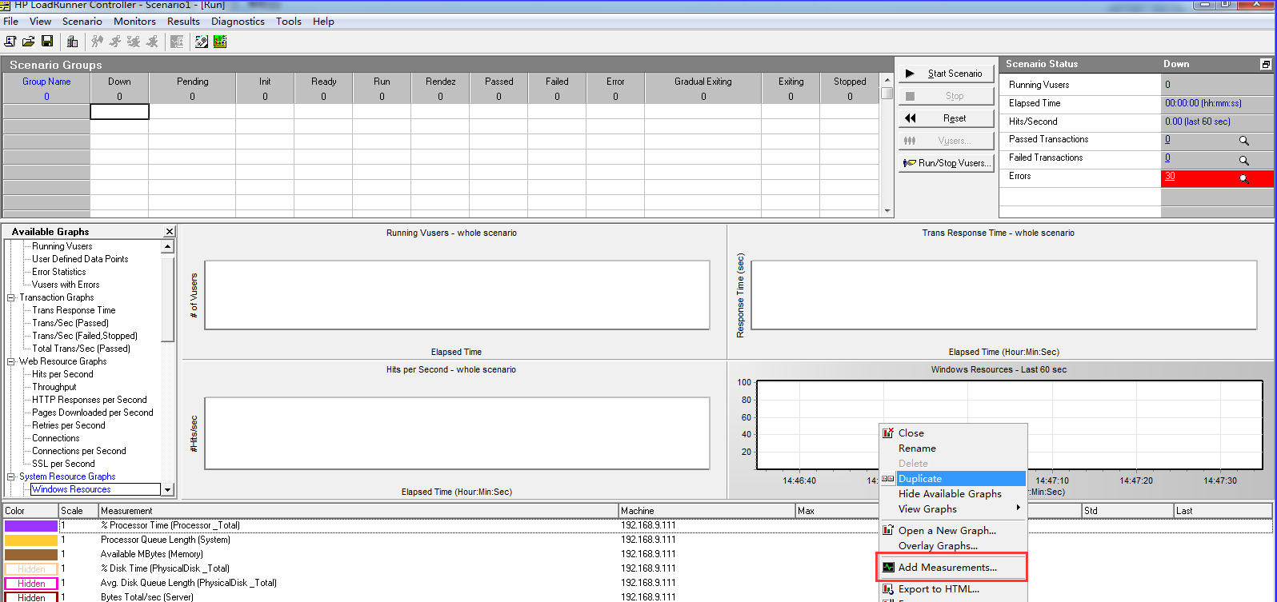Screen dimensions: 1277x602
Task: Open the Scenario menu
Action: (x=82, y=22)
